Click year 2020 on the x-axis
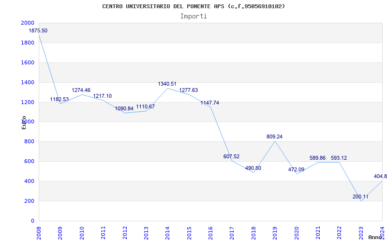The height and width of the screenshot is (242, 387). [x=297, y=233]
